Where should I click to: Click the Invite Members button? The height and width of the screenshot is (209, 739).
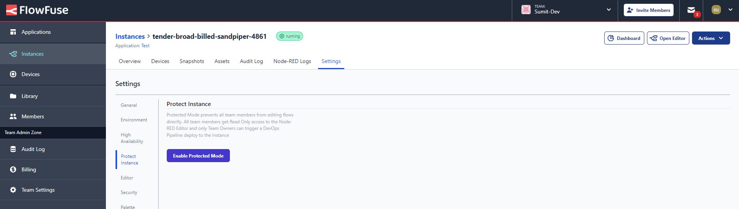point(649,10)
